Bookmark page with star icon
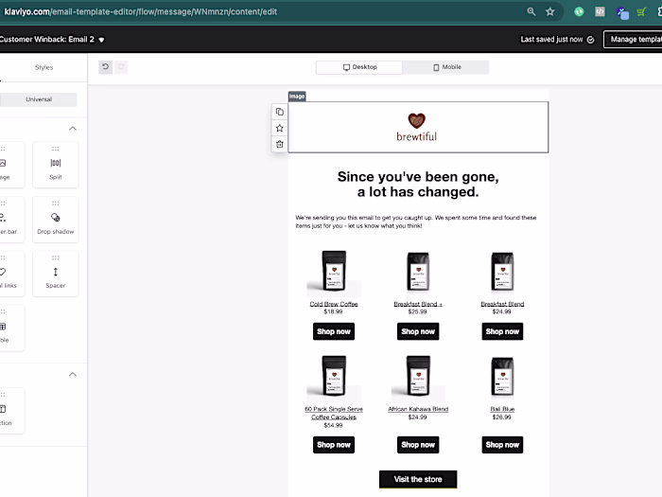The image size is (662, 497). (x=550, y=11)
